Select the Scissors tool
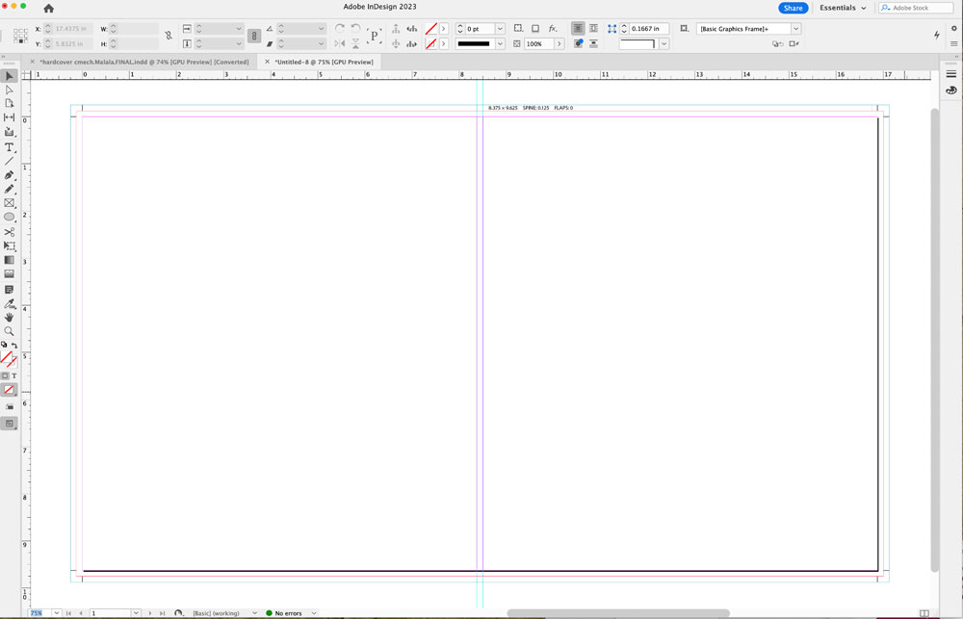The height and width of the screenshot is (619, 963). click(9, 232)
